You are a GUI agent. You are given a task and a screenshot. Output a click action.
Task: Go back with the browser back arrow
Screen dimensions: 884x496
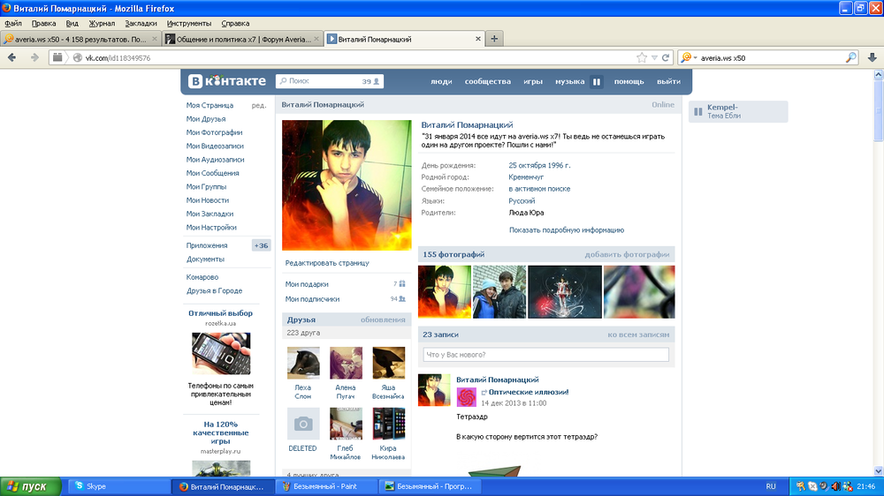[11, 57]
